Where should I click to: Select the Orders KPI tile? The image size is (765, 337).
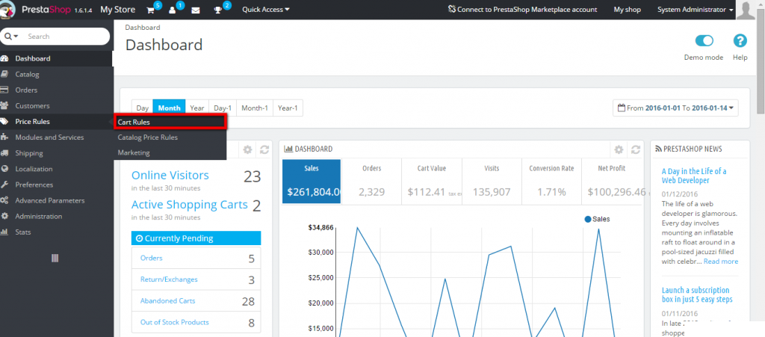pos(372,181)
